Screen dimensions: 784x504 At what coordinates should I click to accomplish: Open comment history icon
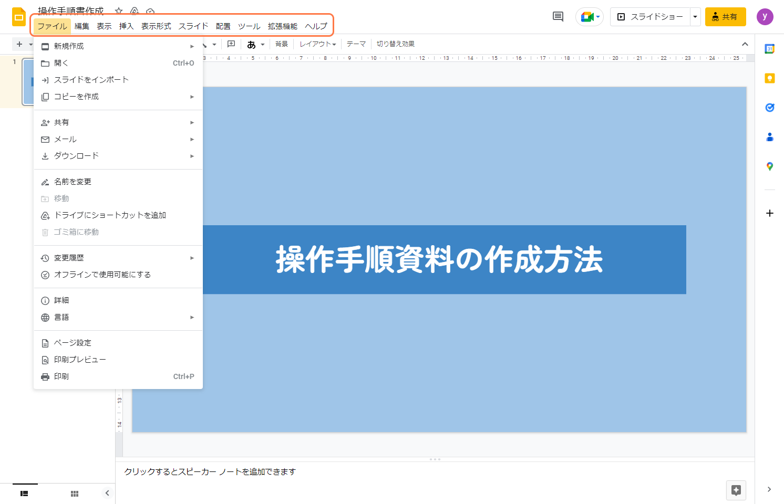[558, 17]
